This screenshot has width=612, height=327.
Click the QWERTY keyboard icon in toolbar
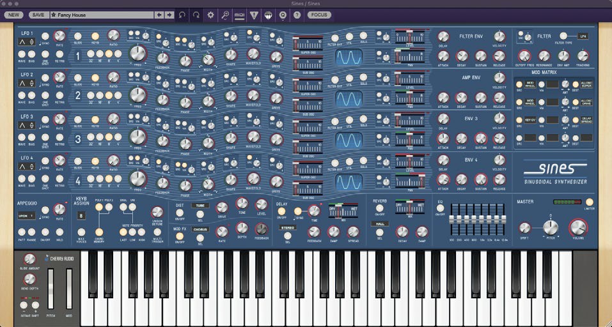coord(268,15)
